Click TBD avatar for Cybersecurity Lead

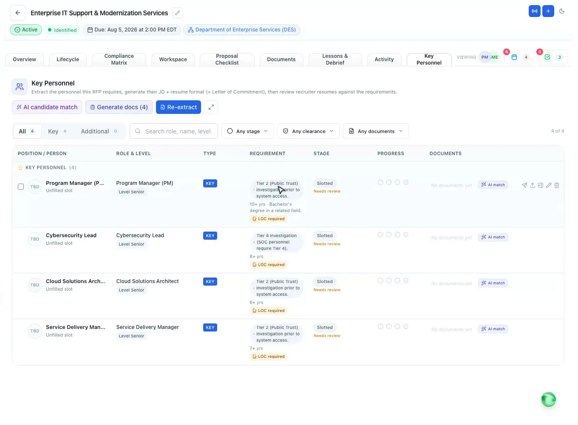coord(35,239)
